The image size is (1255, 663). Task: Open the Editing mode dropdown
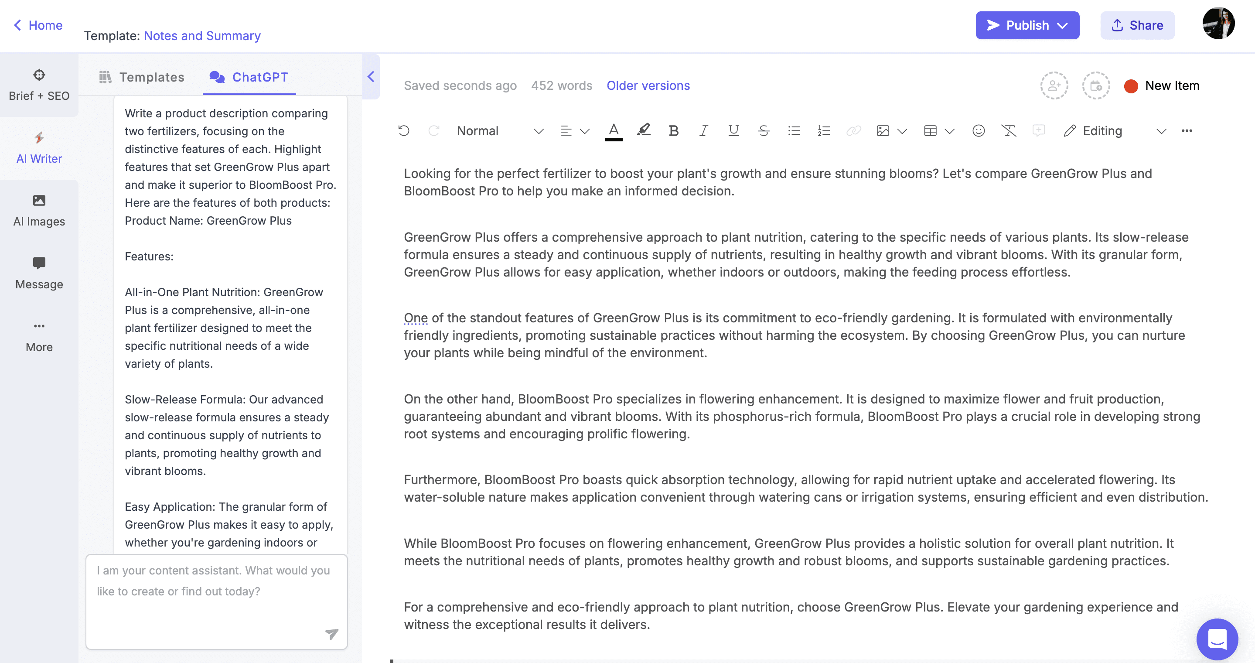click(1115, 130)
